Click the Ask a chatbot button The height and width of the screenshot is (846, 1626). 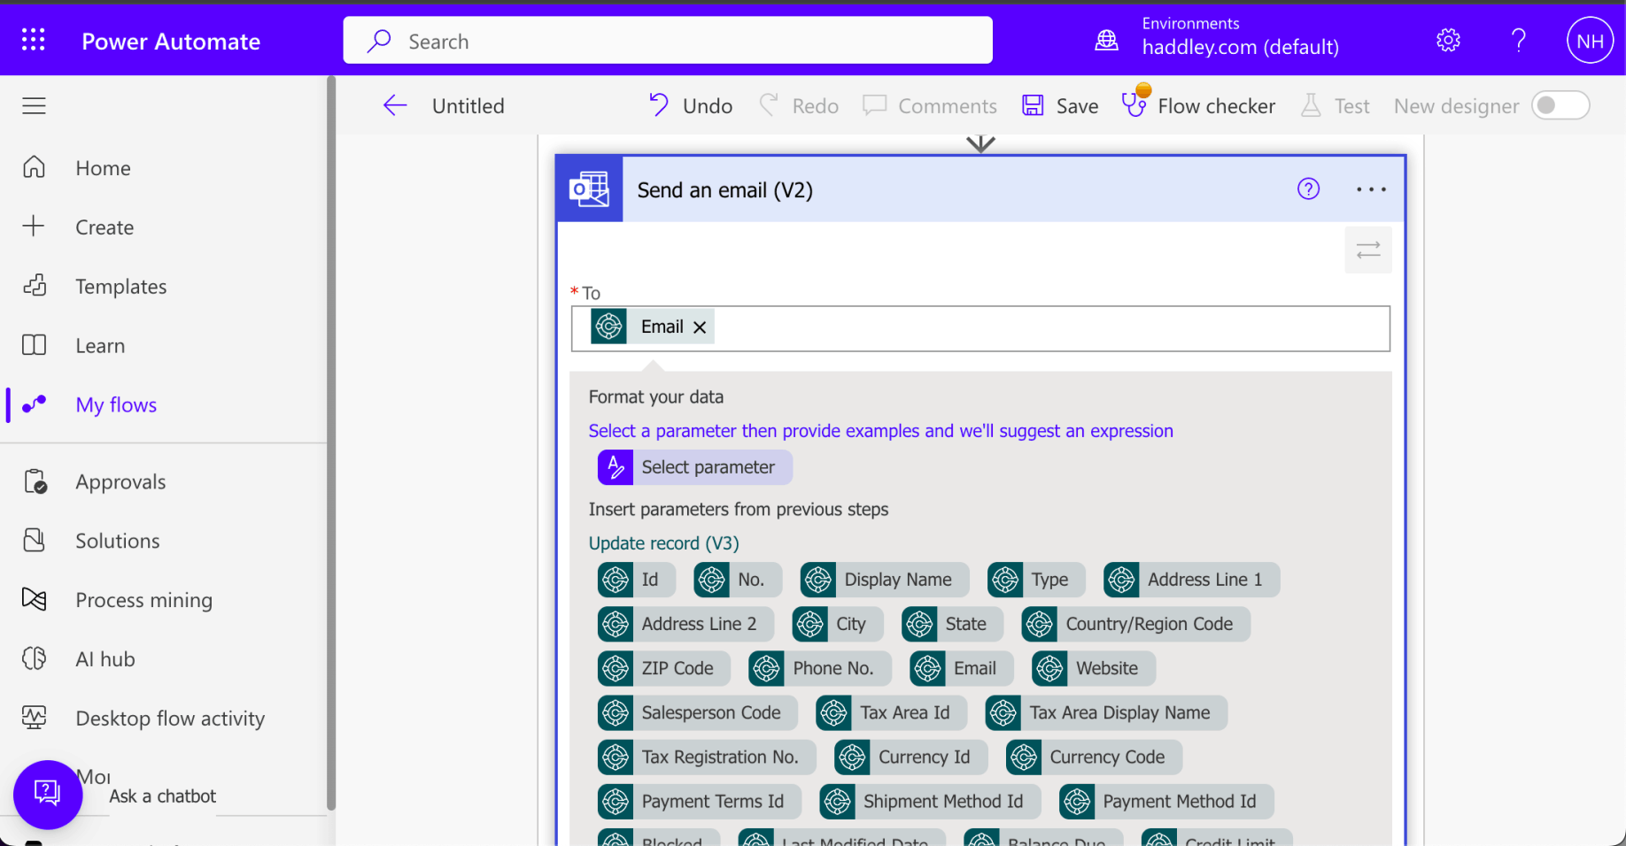click(48, 795)
